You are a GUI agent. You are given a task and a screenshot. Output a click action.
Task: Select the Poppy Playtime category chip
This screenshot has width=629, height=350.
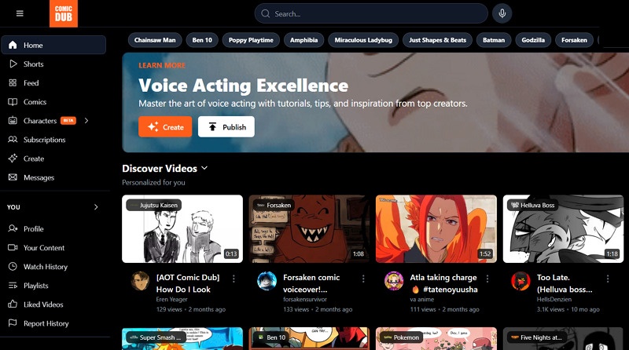(x=251, y=40)
